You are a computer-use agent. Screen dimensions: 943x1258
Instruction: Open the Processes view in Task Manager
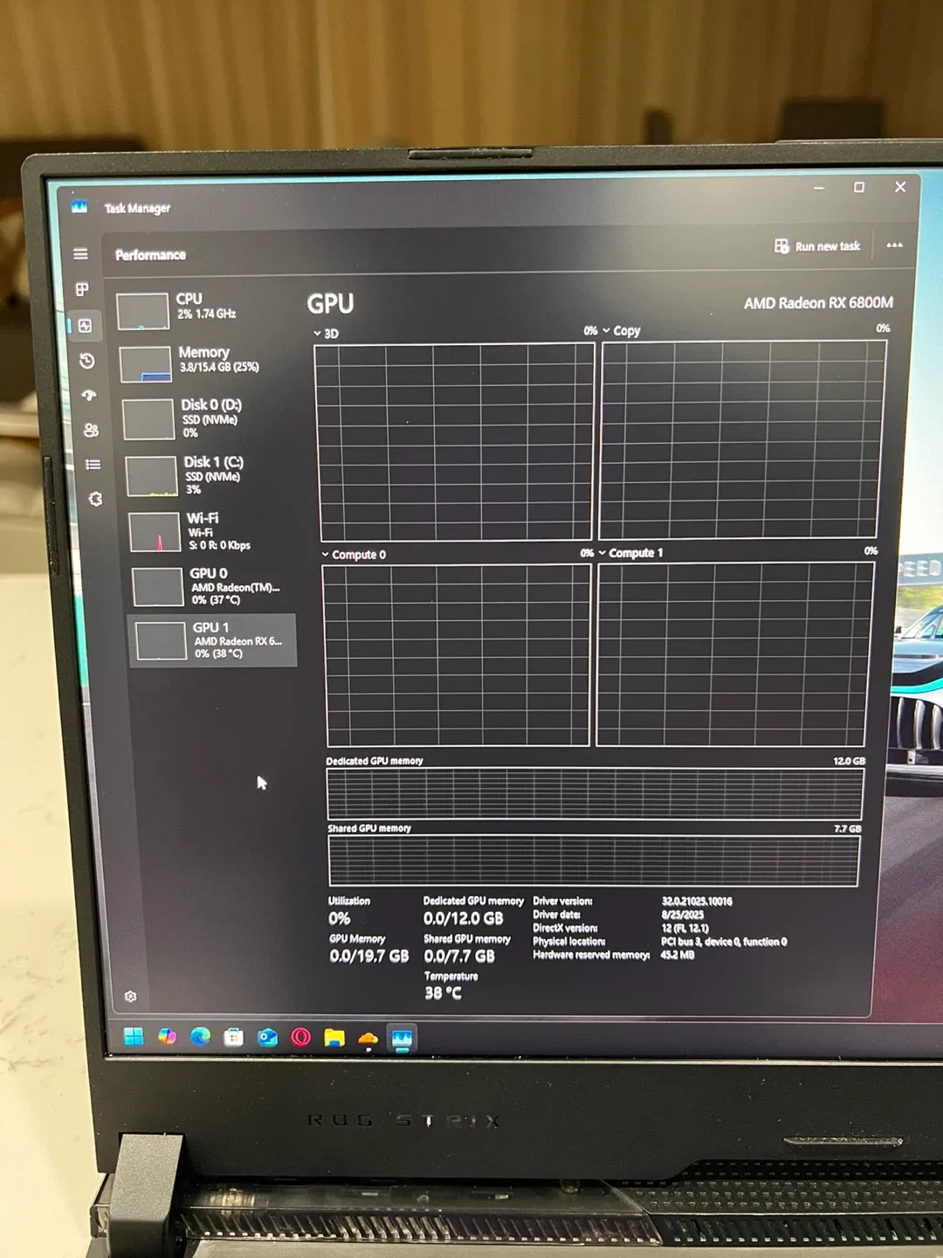click(83, 288)
